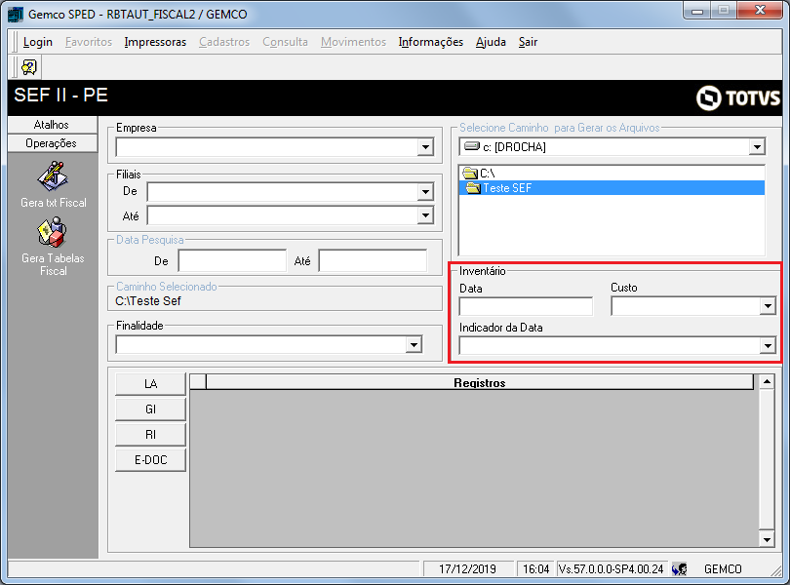
Task: Click the Gemco SPED app icon in title bar
Action: coord(16,14)
